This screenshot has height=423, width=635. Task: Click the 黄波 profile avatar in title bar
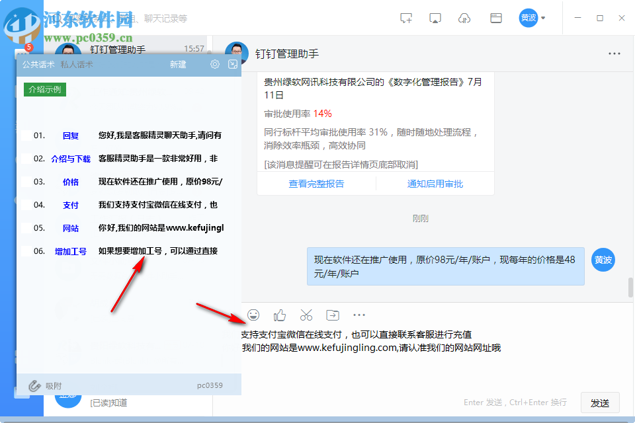[528, 19]
